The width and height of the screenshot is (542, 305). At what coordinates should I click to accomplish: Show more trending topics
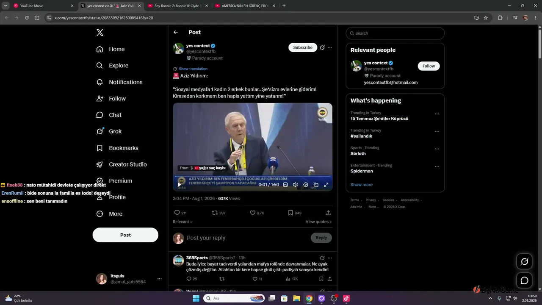[x=362, y=185]
